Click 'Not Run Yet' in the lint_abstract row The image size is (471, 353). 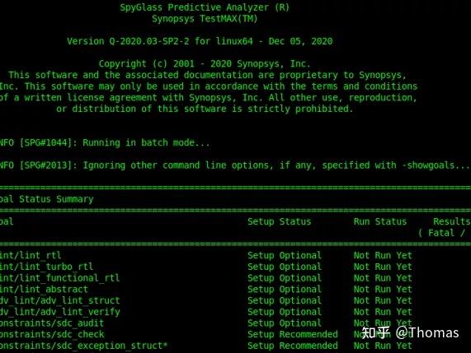[x=383, y=289]
